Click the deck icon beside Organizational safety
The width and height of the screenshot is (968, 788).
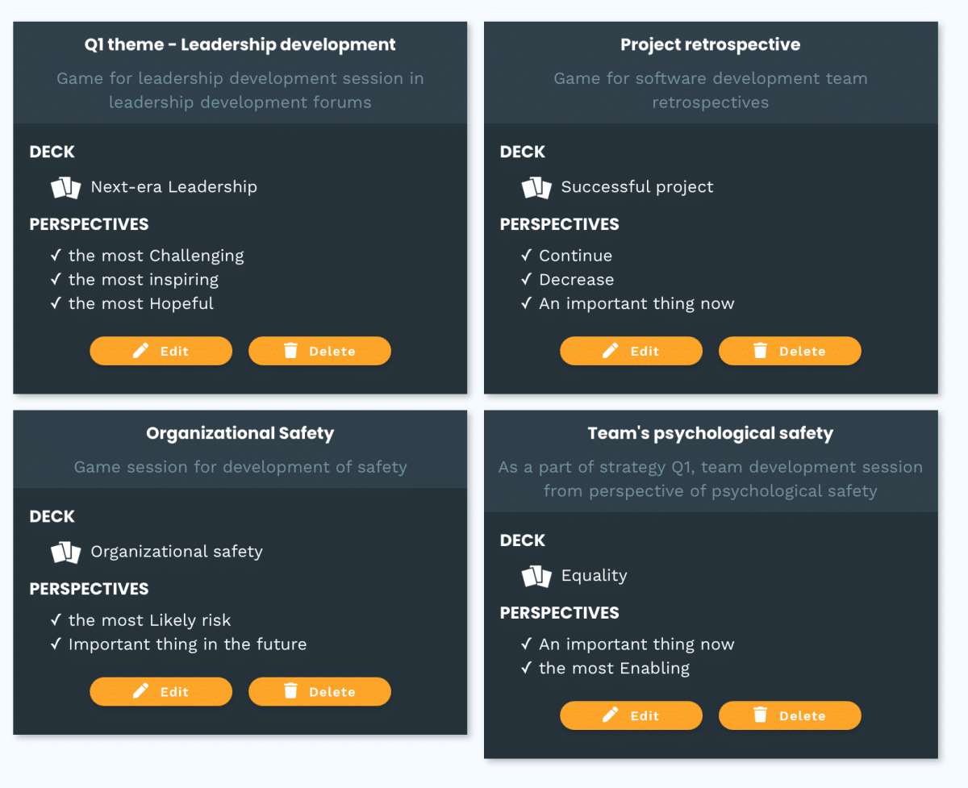click(x=66, y=552)
